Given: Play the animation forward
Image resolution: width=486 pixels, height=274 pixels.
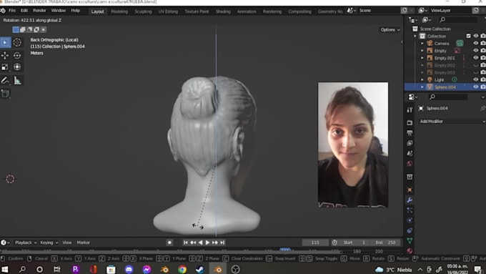Looking at the screenshot, I should coord(208,243).
